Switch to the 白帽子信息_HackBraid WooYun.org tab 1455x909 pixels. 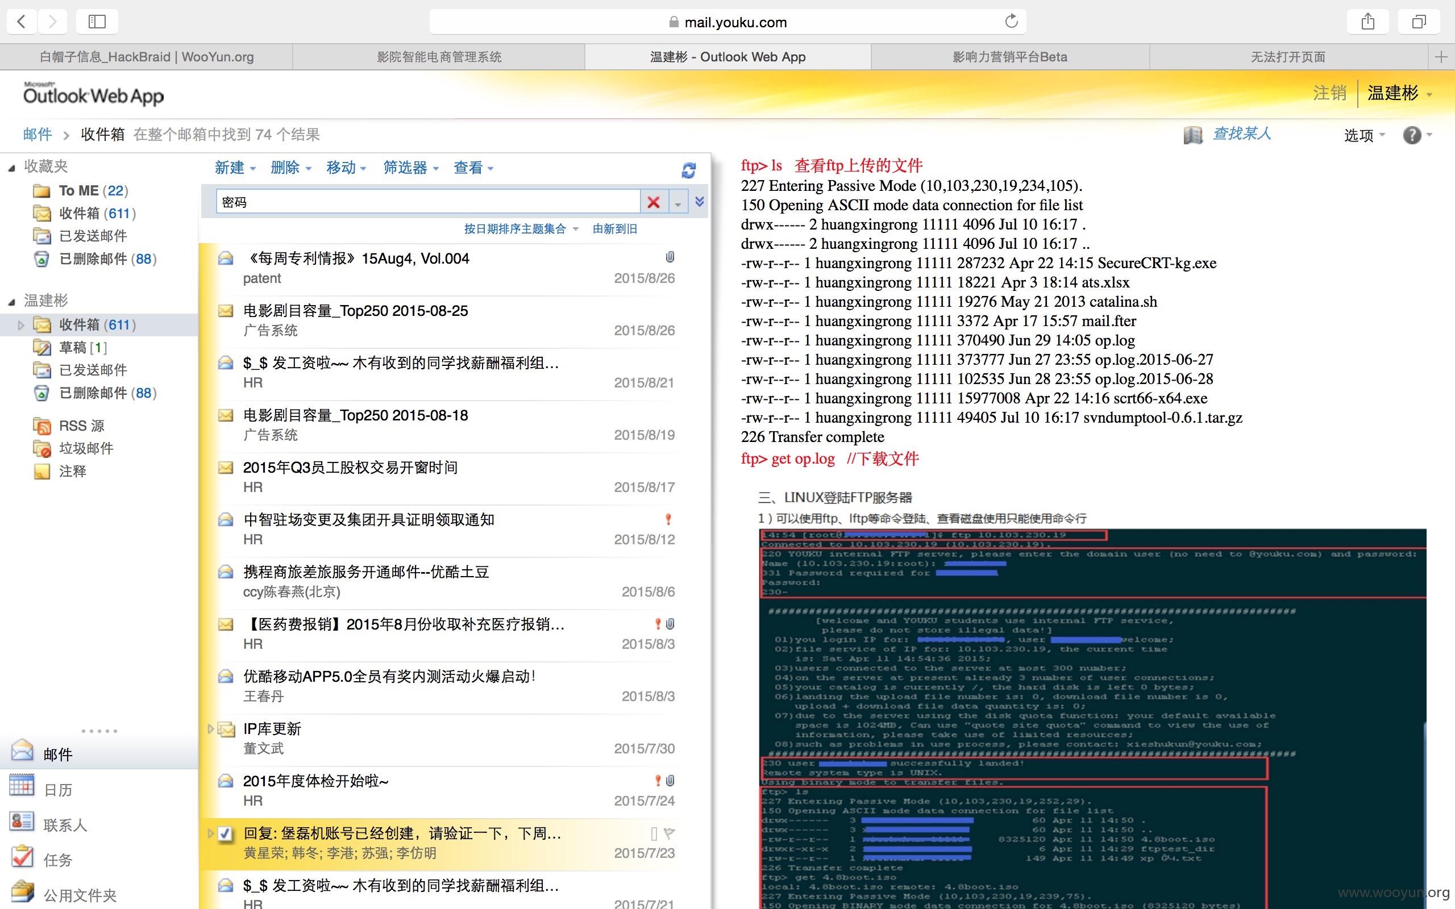point(146,57)
